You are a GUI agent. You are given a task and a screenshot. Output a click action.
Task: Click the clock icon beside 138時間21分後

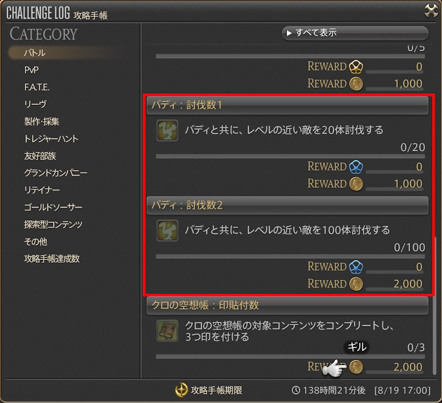point(296,390)
